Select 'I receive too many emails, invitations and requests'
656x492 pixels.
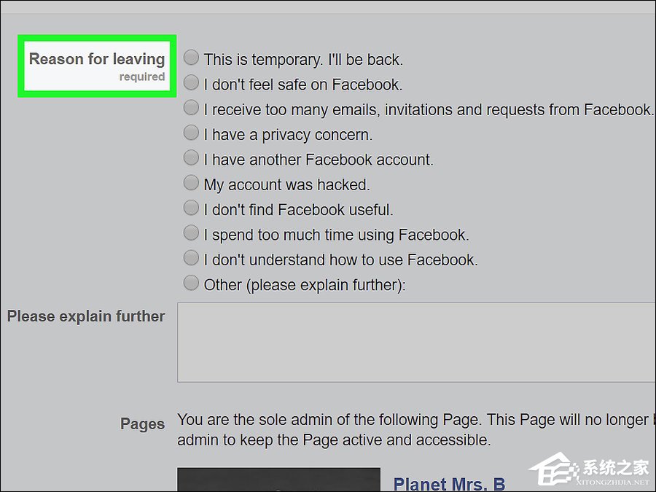191,107
